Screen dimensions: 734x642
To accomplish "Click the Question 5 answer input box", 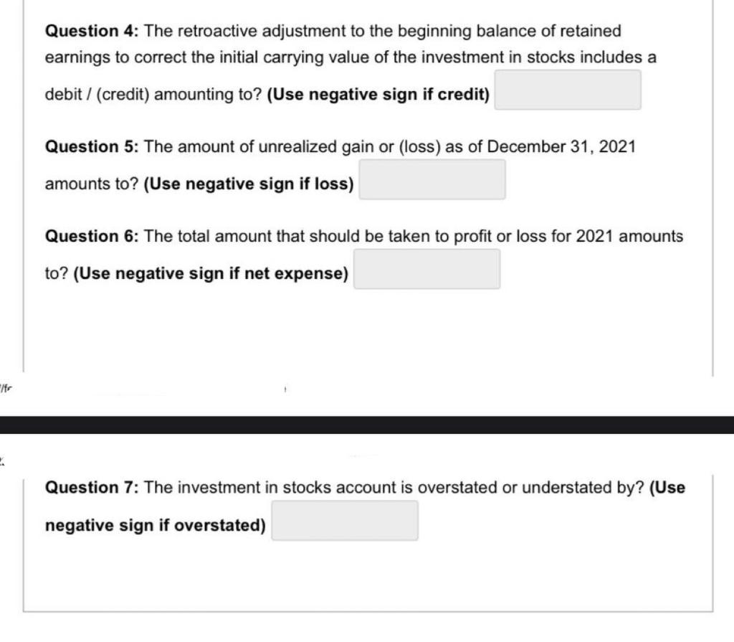I will click(x=432, y=179).
